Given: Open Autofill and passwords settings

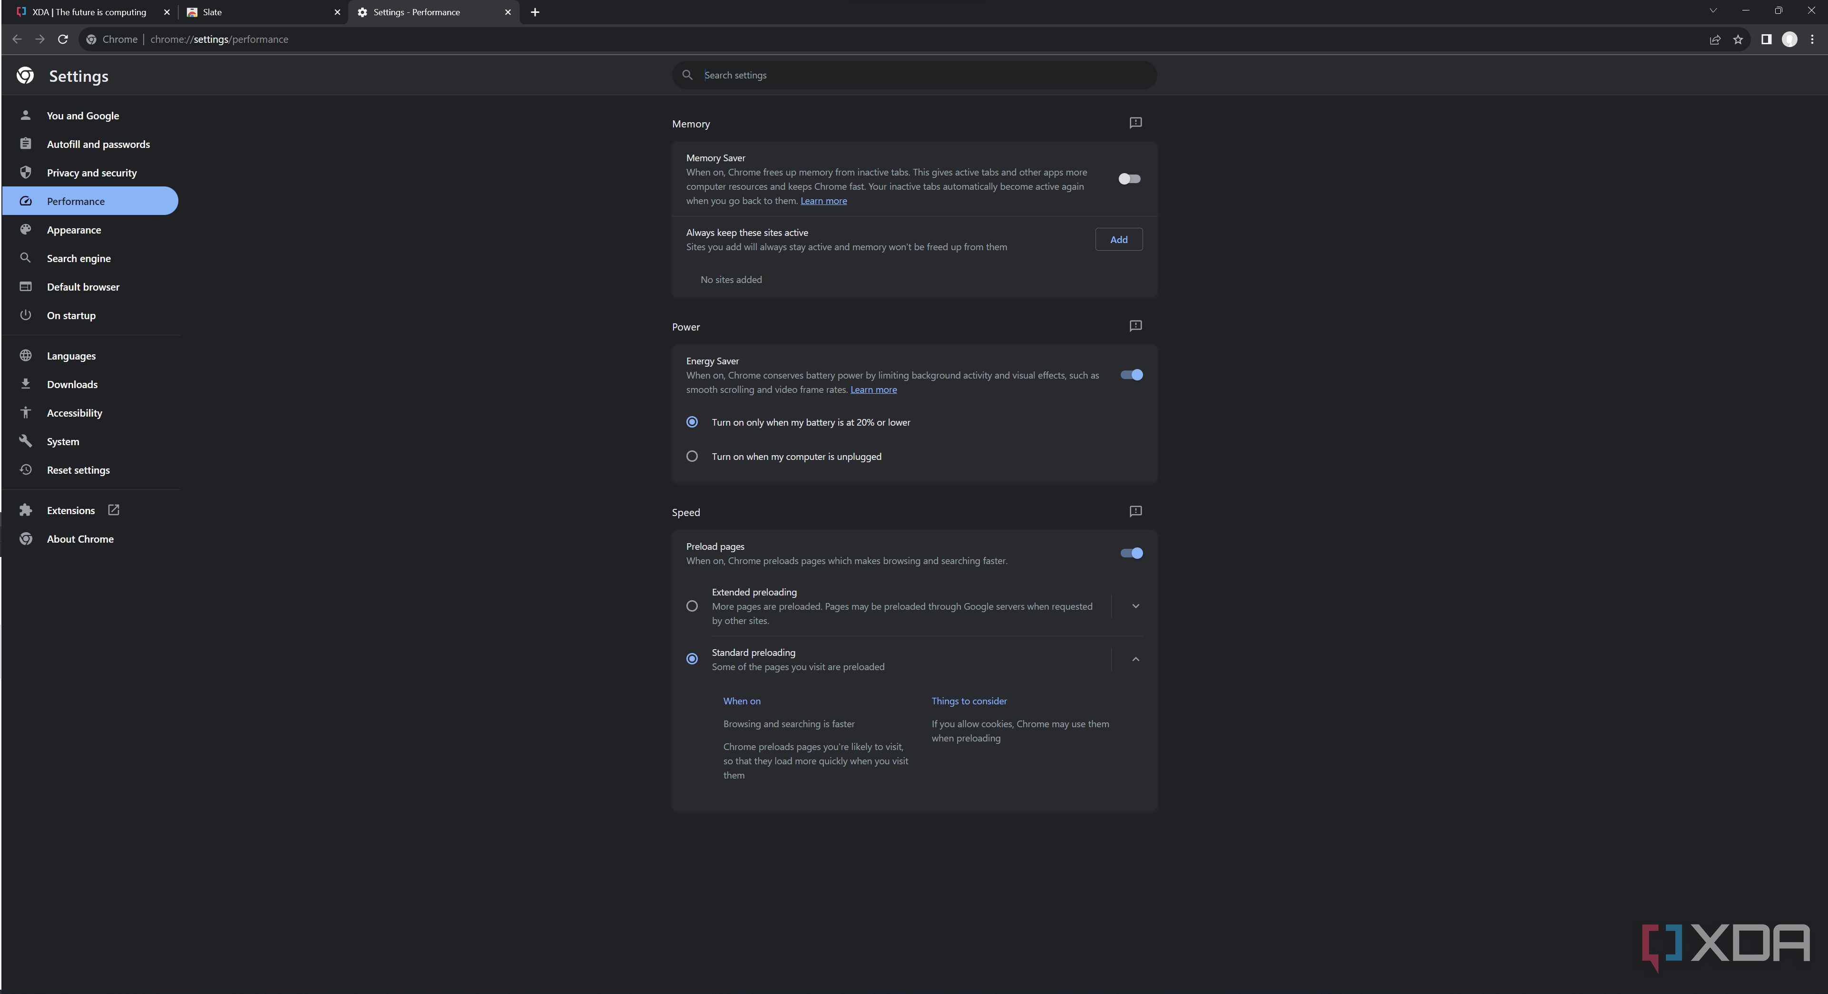Looking at the screenshot, I should [x=91, y=144].
